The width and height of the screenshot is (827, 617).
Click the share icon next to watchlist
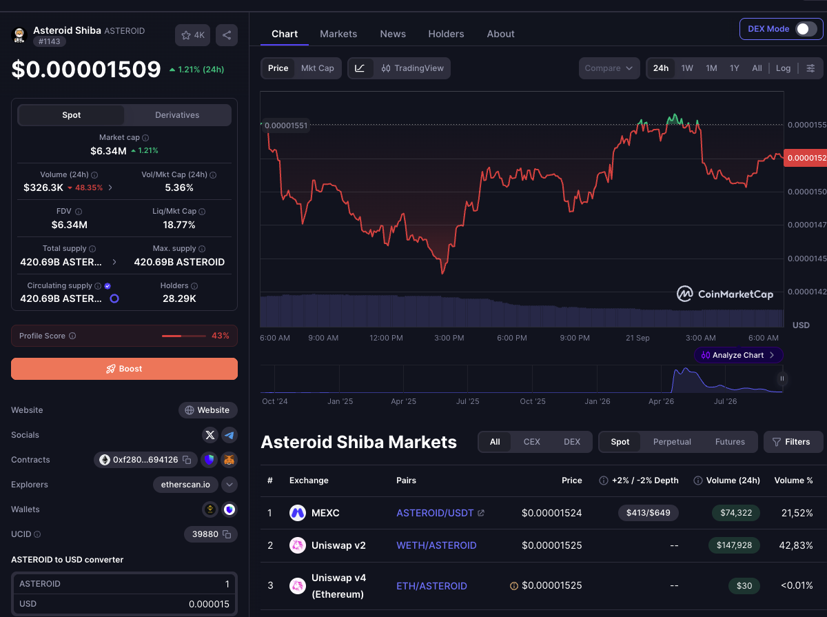pos(227,34)
